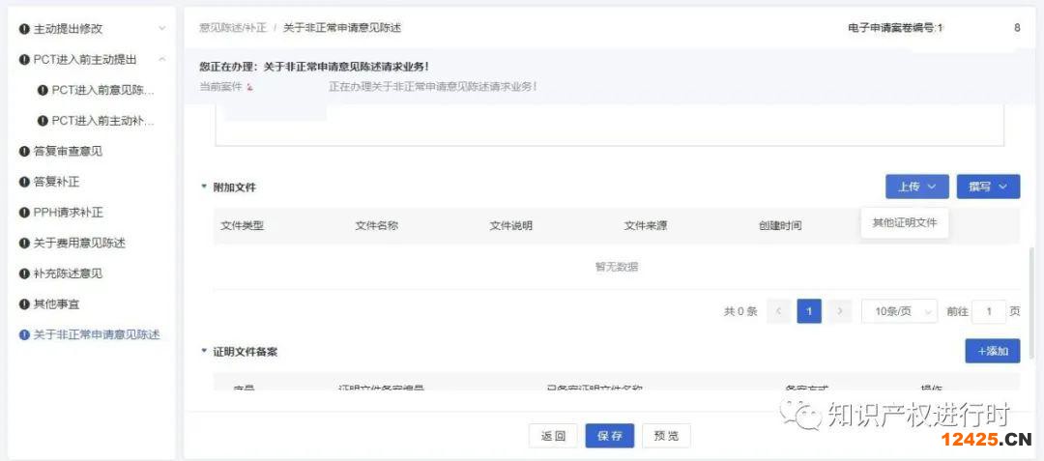The image size is (1044, 461).
Task: Click the 意见陈述/补正 breadcrumb link
Action: click(232, 28)
